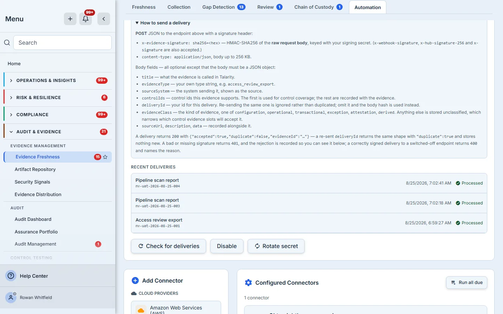503x314 pixels.
Task: Expand Risk & Resilience section
Action: click(58, 98)
